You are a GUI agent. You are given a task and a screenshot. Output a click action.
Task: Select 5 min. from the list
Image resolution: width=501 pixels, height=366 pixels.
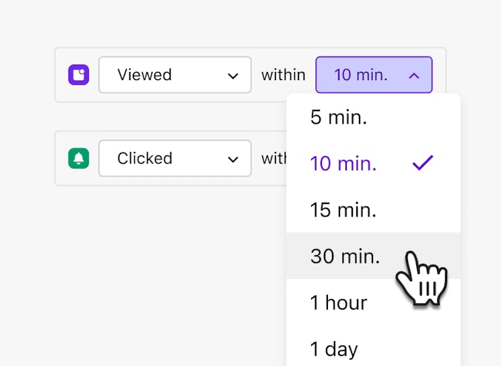point(373,117)
